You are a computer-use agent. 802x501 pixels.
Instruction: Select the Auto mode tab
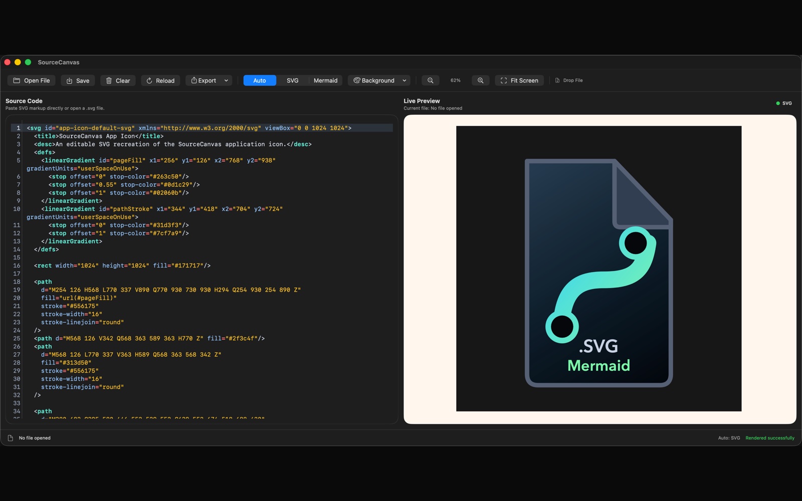260,80
